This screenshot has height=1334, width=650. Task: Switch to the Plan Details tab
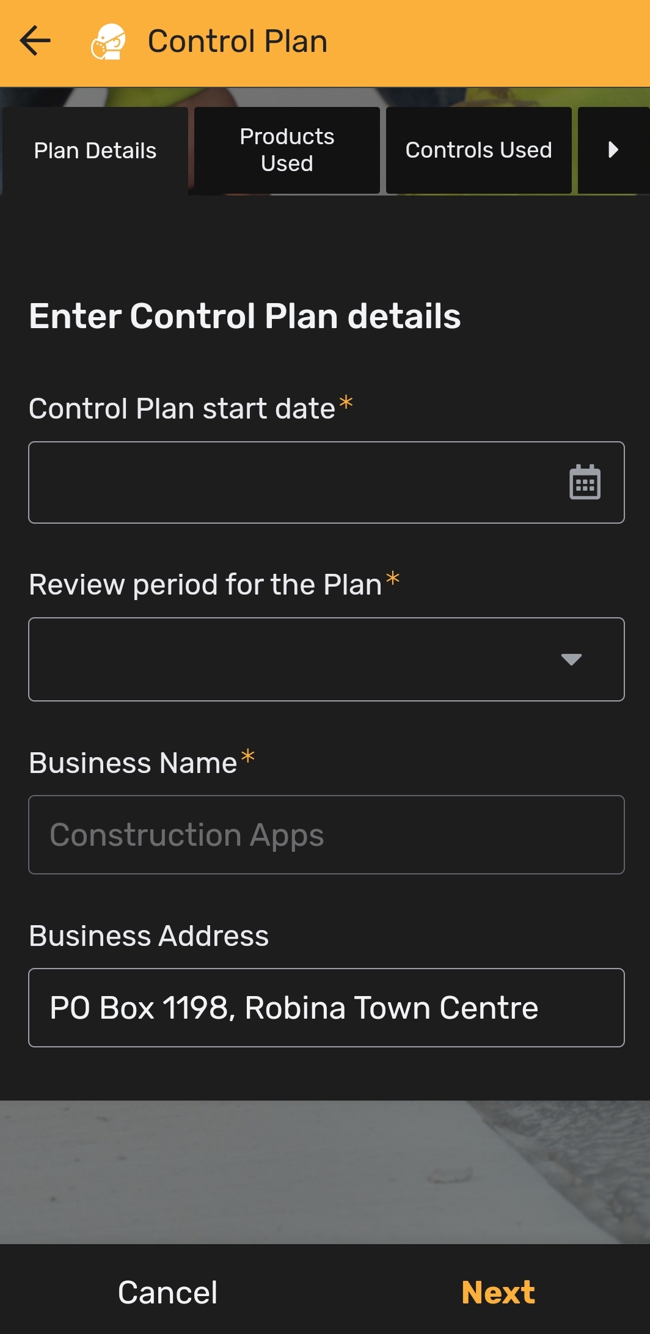click(x=95, y=151)
